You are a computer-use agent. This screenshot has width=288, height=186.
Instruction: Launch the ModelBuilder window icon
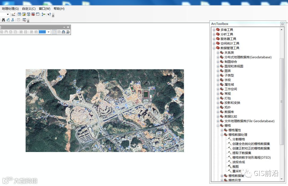(x=43, y=14)
